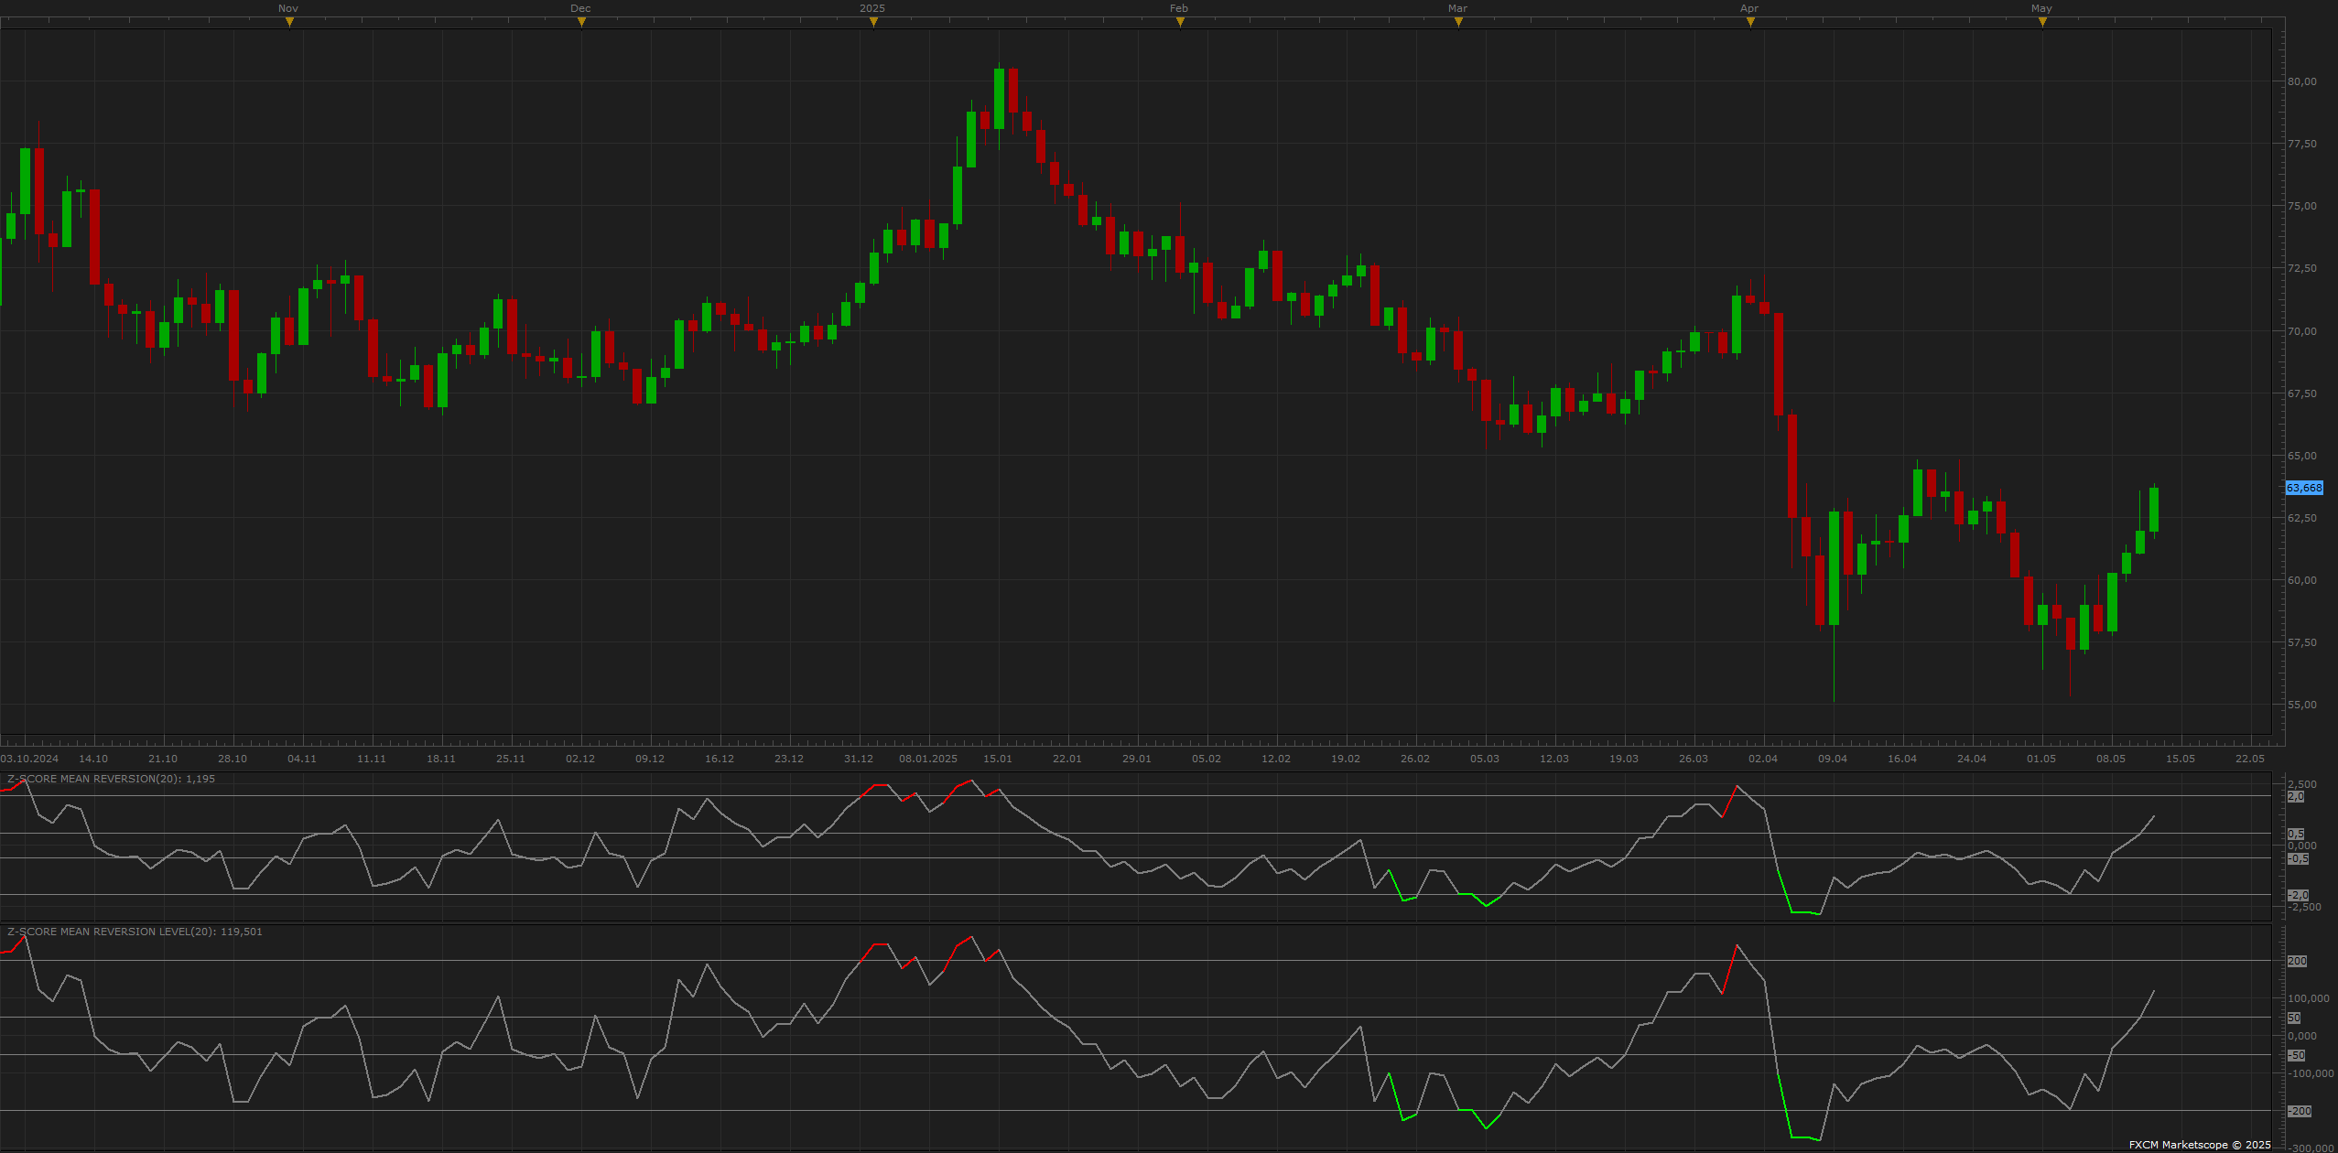This screenshot has width=2338, height=1153.
Task: Click the -2,500 value on the Z-score axis
Action: pos(2304,907)
